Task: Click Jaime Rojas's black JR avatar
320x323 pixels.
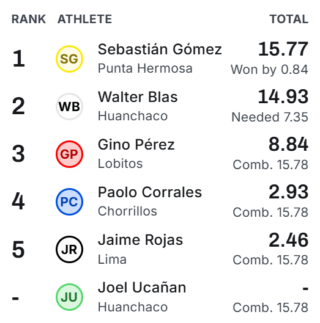Action: [x=69, y=249]
